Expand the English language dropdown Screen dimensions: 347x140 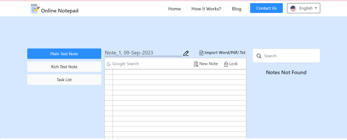coord(304,8)
